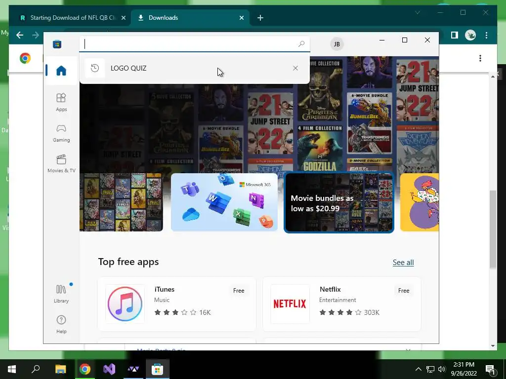The height and width of the screenshot is (379, 506).
Task: Open the Apps section in sidebar
Action: (61, 102)
